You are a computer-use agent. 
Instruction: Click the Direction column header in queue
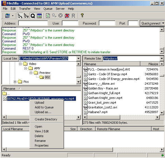pyautogui.click(x=86, y=129)
